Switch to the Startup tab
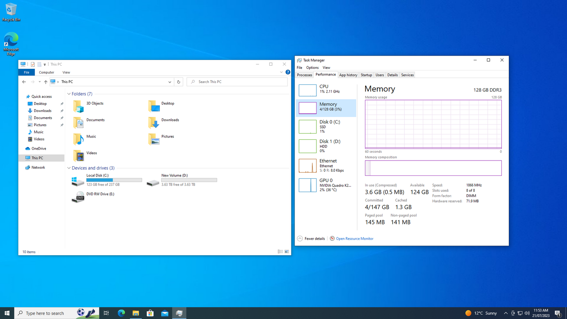Screen dimensions: 567x319 click(366, 75)
